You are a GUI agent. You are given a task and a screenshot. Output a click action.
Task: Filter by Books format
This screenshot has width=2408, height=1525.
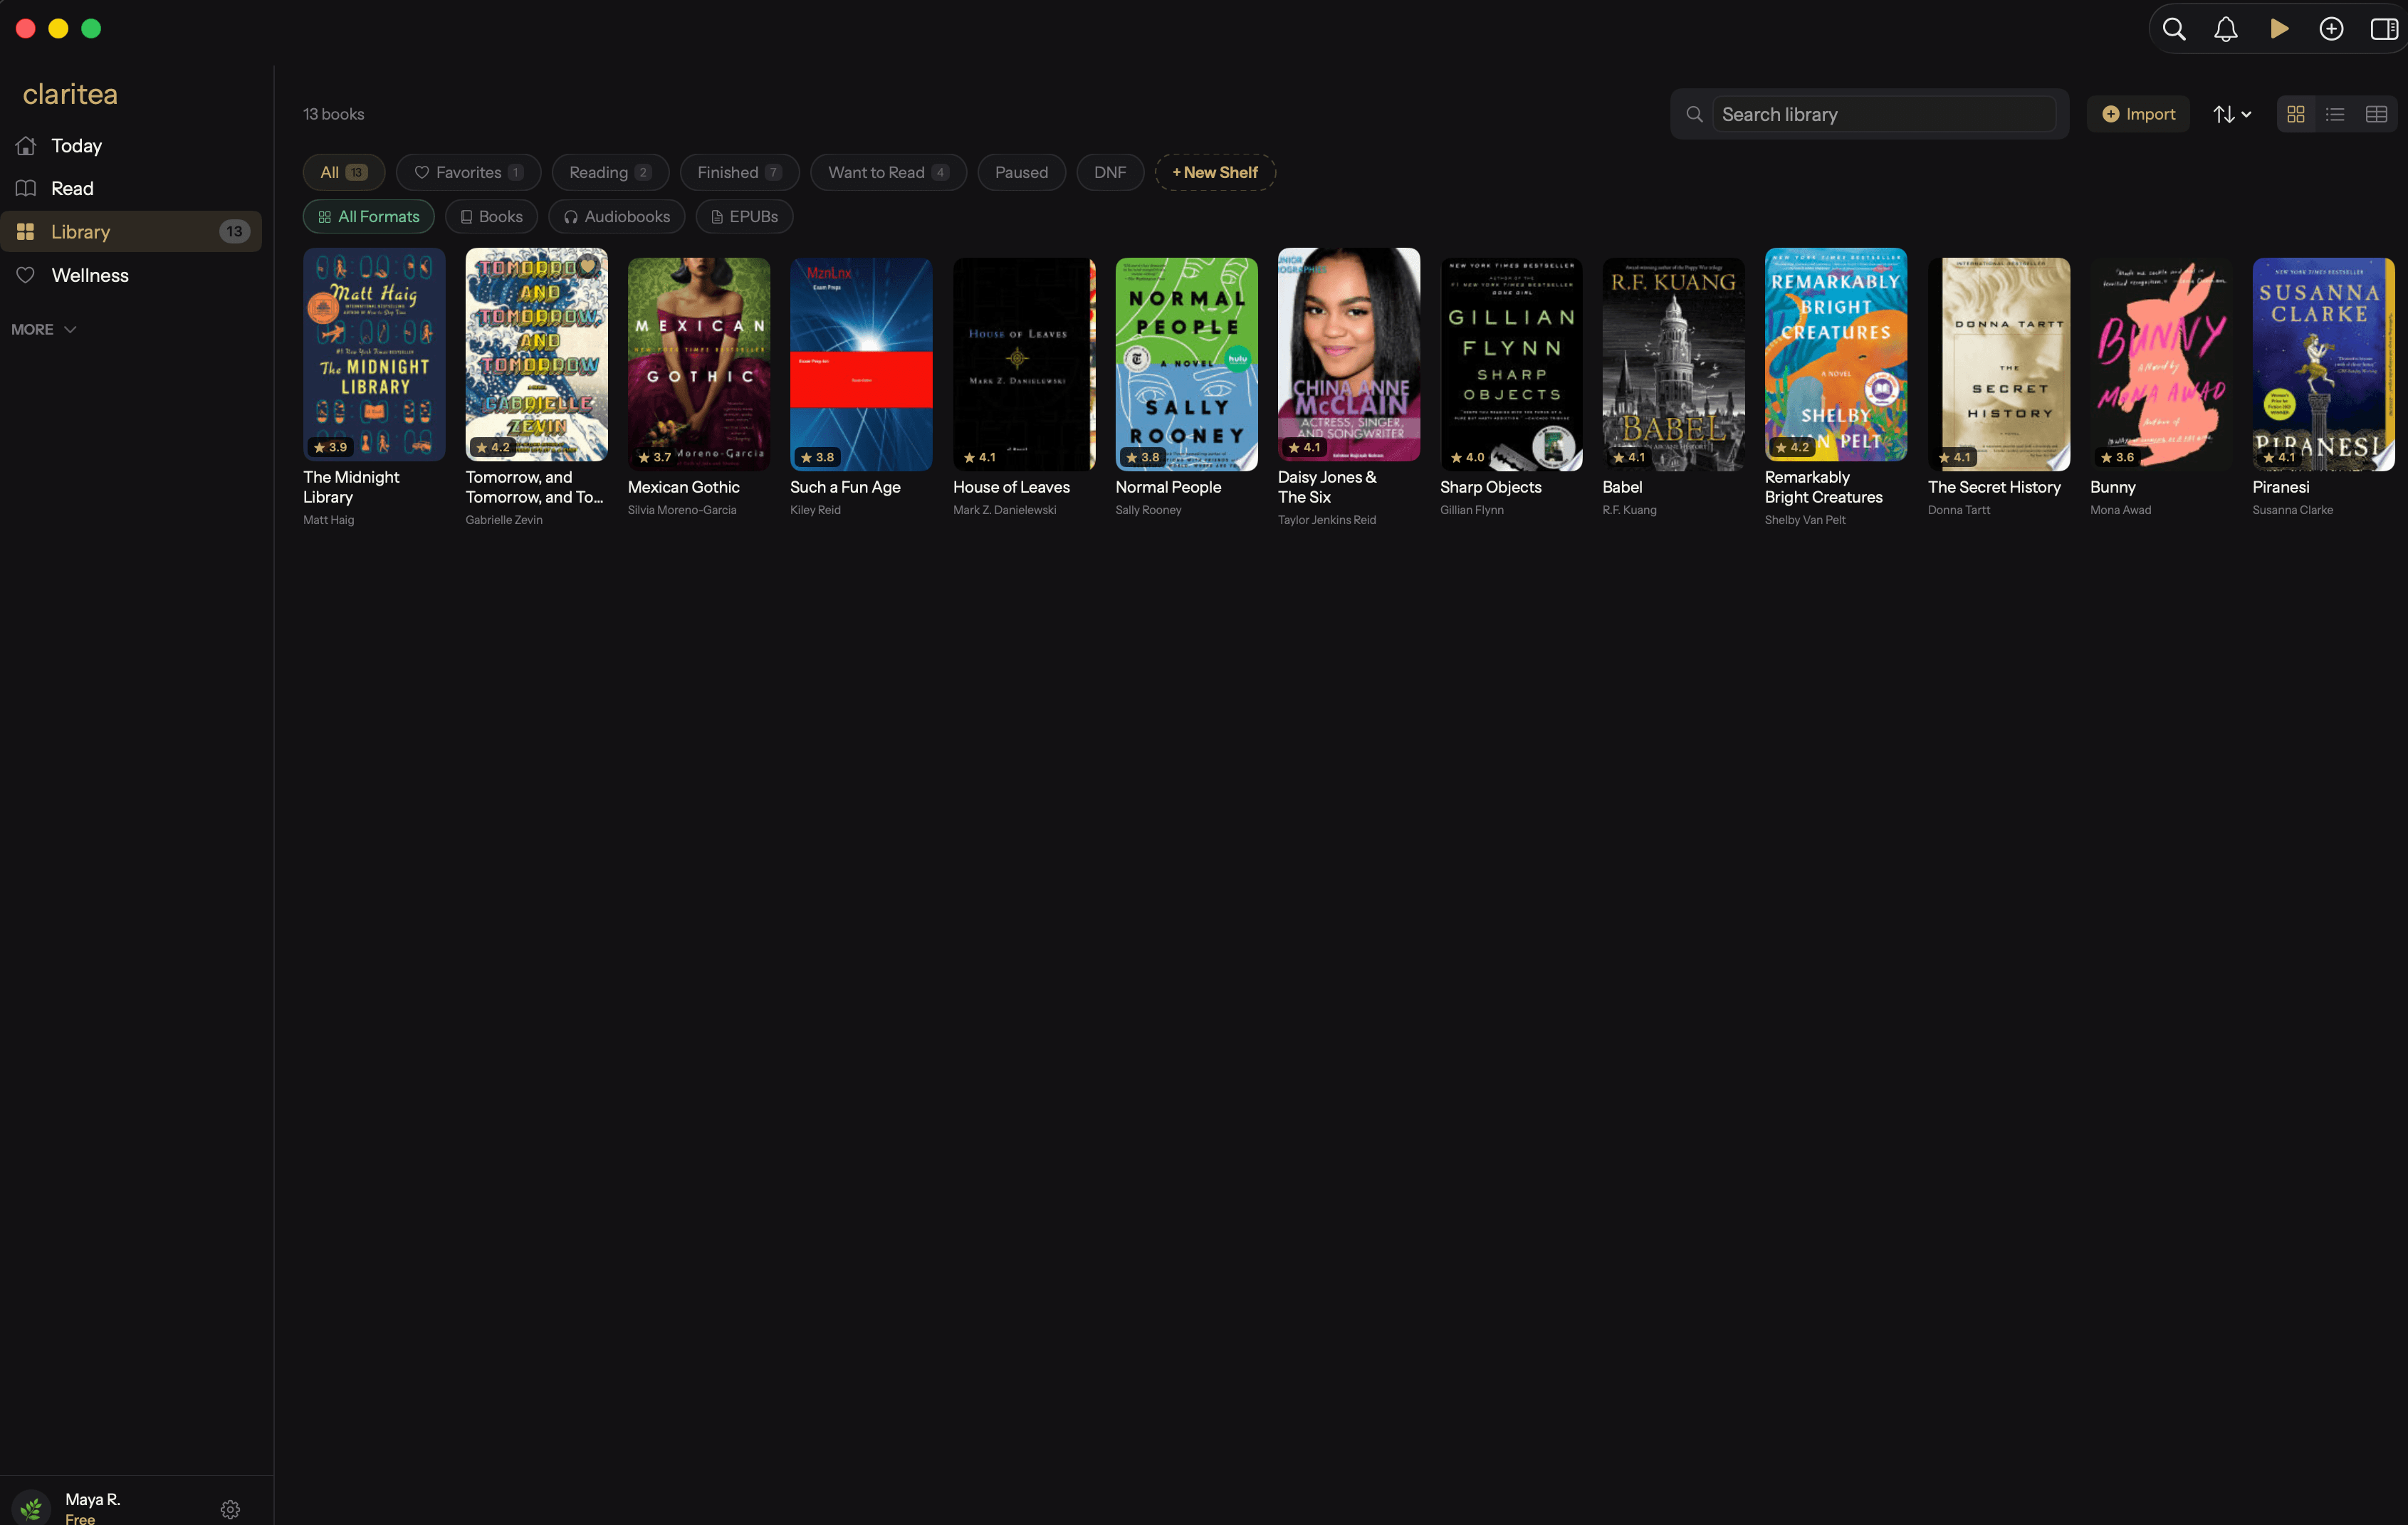coord(491,217)
